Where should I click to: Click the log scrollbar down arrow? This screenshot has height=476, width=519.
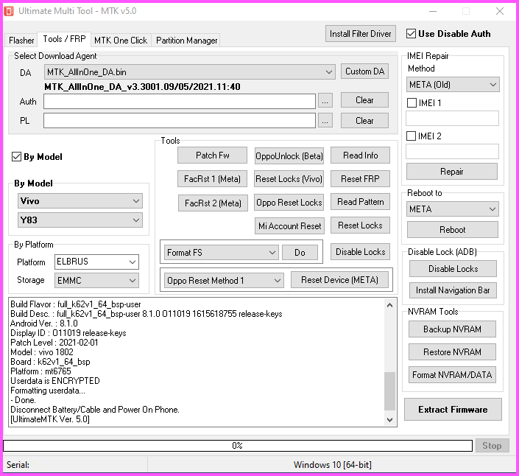click(x=390, y=420)
